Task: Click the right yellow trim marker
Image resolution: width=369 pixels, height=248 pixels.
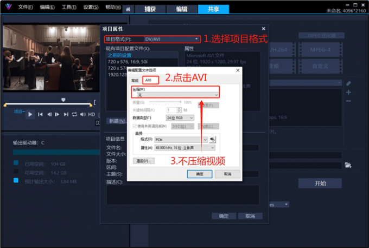Action: (x=91, y=105)
